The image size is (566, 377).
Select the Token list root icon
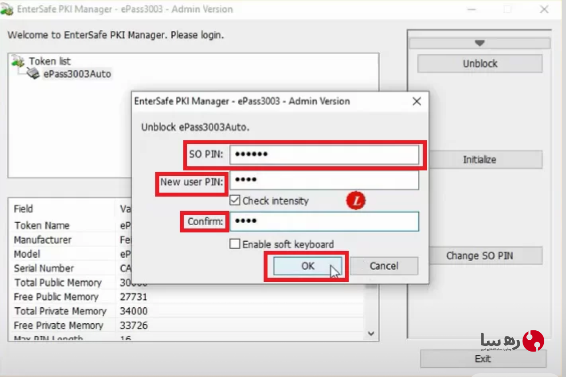18,61
